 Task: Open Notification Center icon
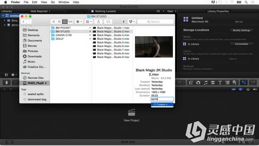pyautogui.click(x=252, y=2)
